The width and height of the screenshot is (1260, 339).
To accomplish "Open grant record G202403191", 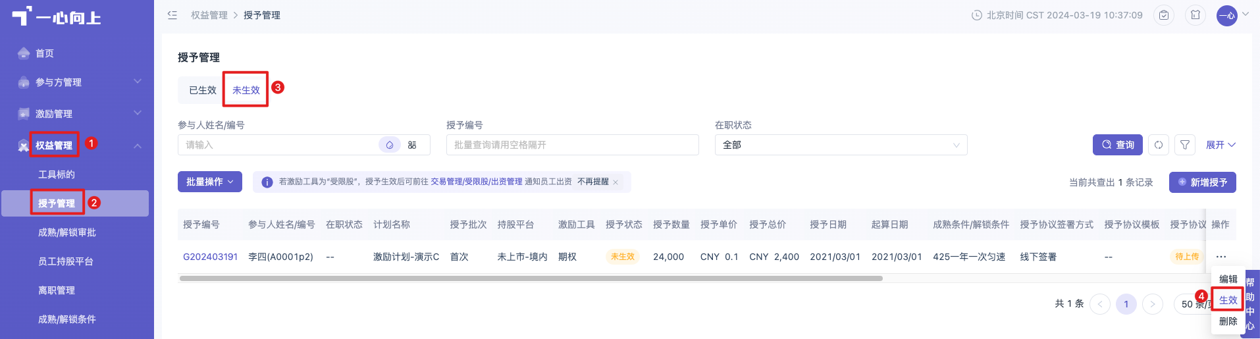I will [210, 257].
